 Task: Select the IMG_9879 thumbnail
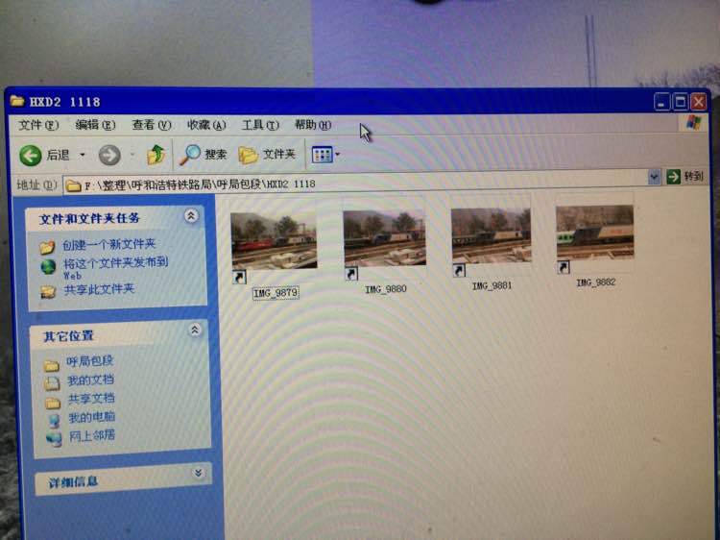tap(275, 240)
